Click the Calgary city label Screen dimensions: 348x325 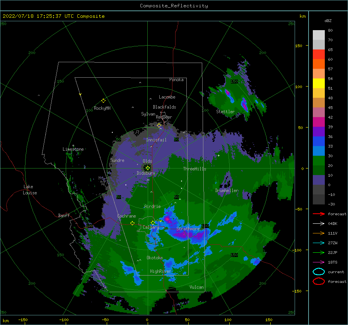coord(151,227)
